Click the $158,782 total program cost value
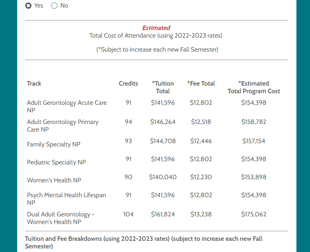 click(254, 122)
